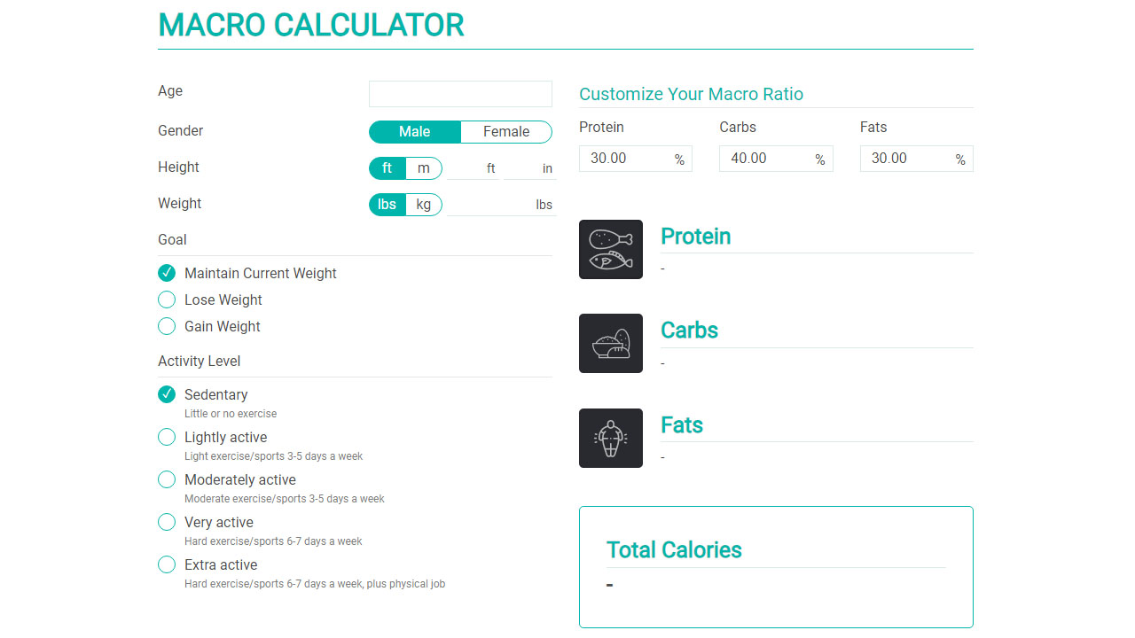Screen dimensions: 1135x638
Task: Click the Fats body figure icon
Action: click(x=610, y=438)
